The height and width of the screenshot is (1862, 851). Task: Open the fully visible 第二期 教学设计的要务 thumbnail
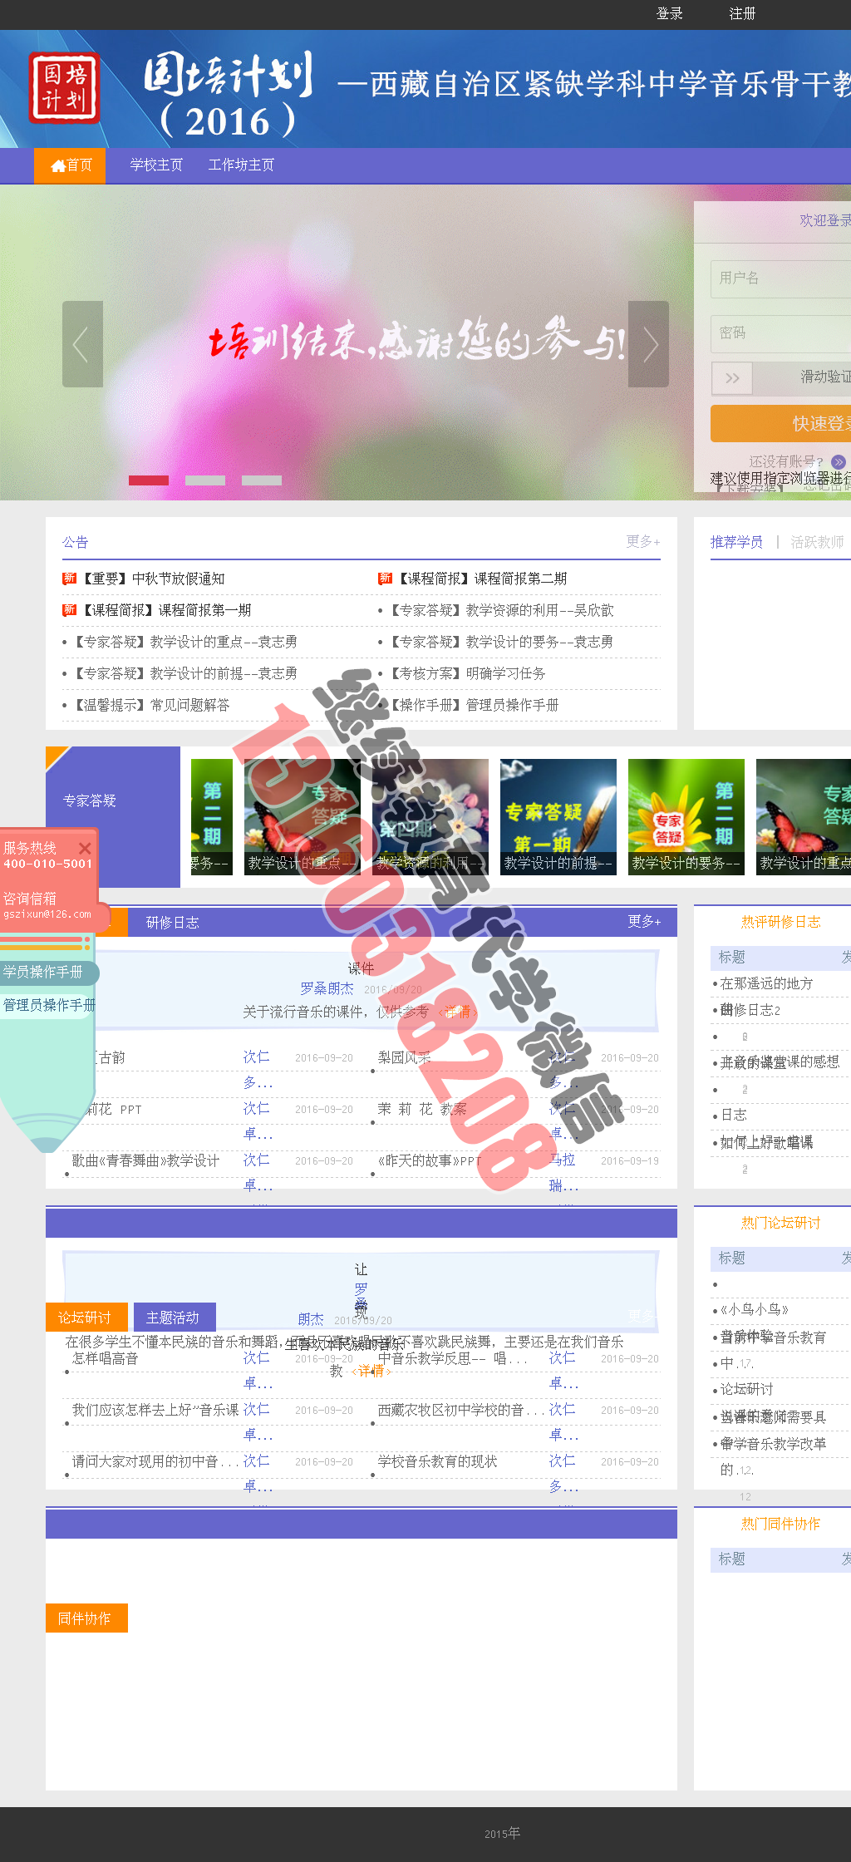pyautogui.click(x=686, y=817)
